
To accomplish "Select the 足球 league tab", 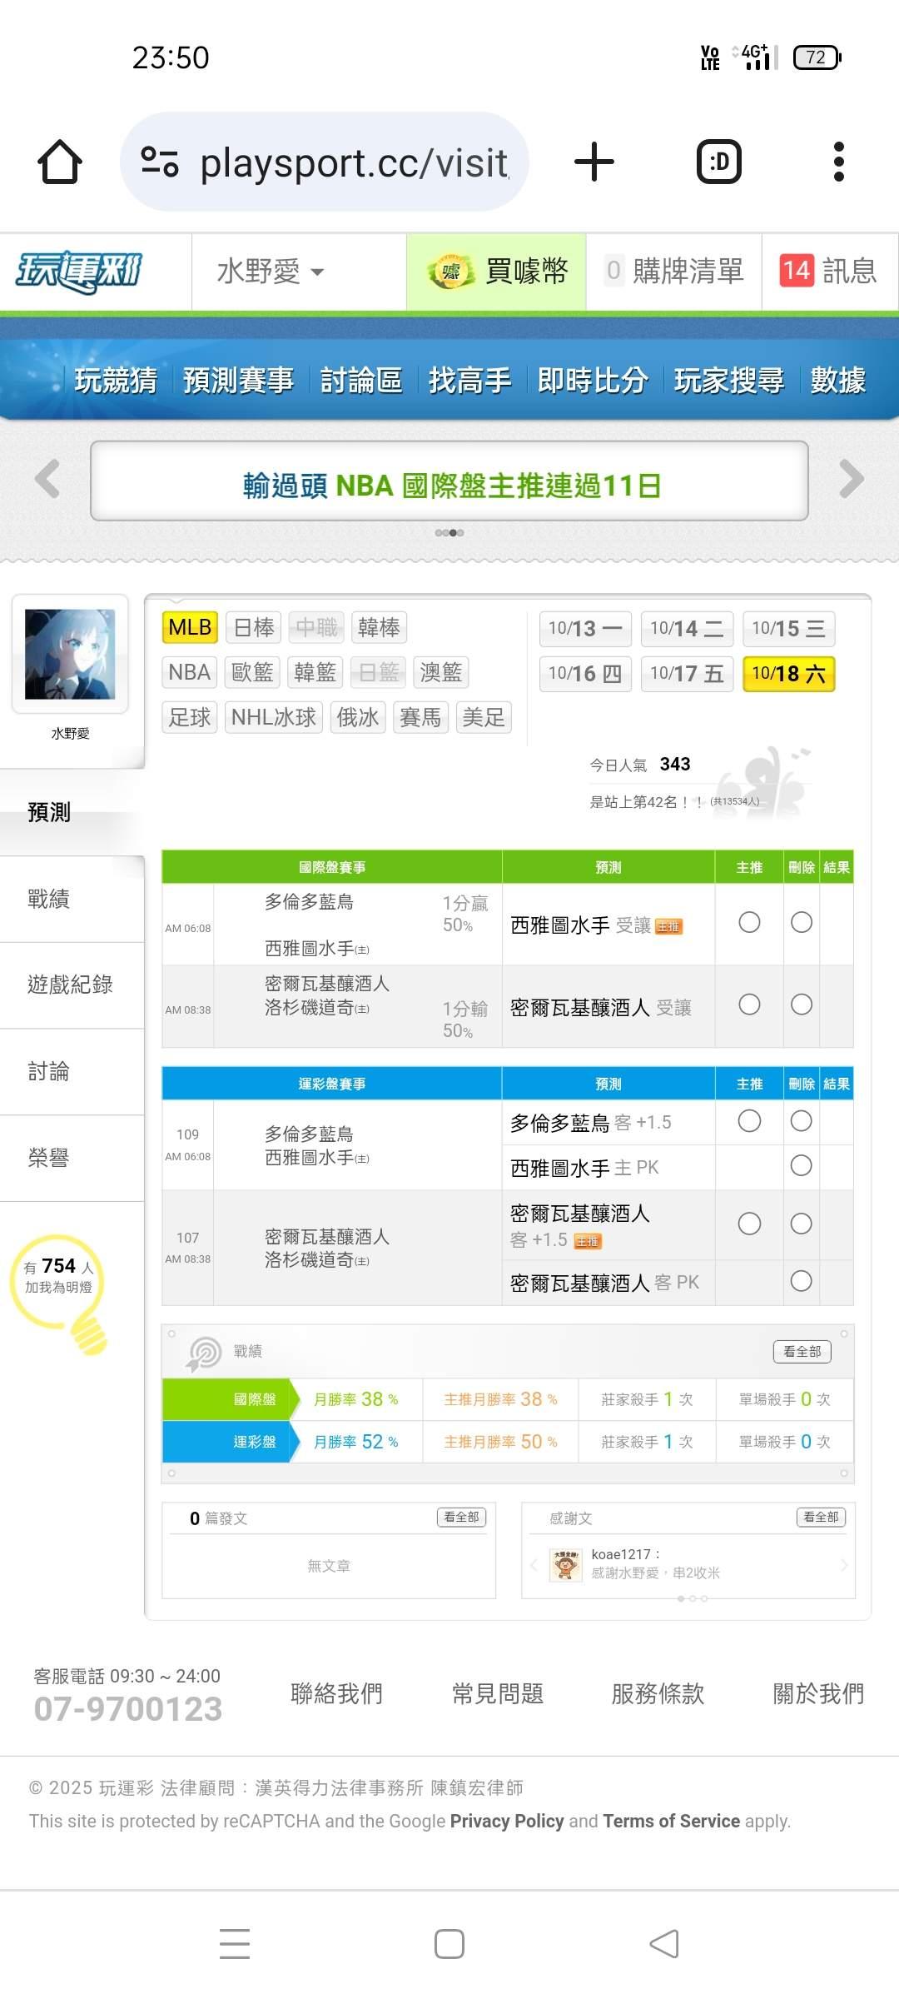I will pos(189,717).
